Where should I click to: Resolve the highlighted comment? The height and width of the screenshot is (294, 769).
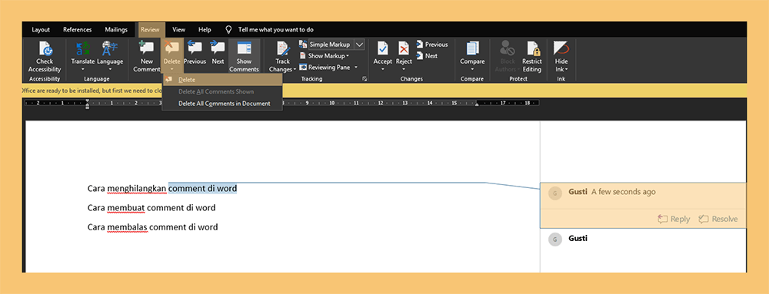tap(718, 219)
